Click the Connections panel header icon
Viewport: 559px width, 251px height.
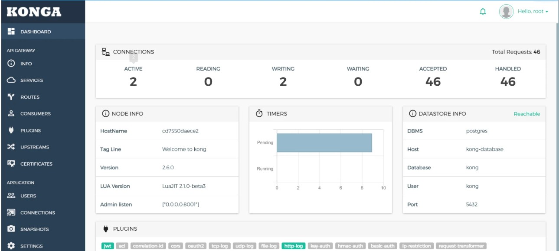tap(105, 52)
